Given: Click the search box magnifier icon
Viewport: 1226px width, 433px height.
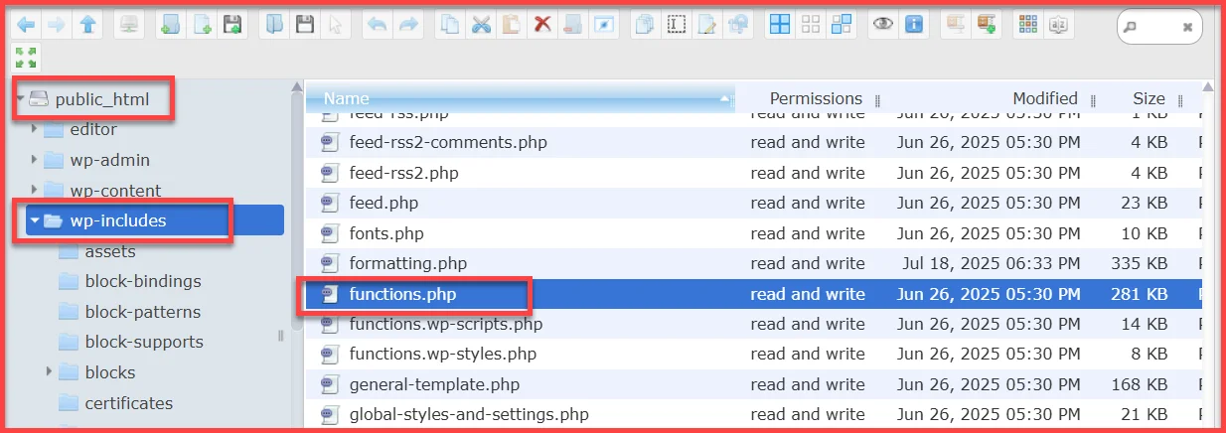Looking at the screenshot, I should pos(1130,28).
